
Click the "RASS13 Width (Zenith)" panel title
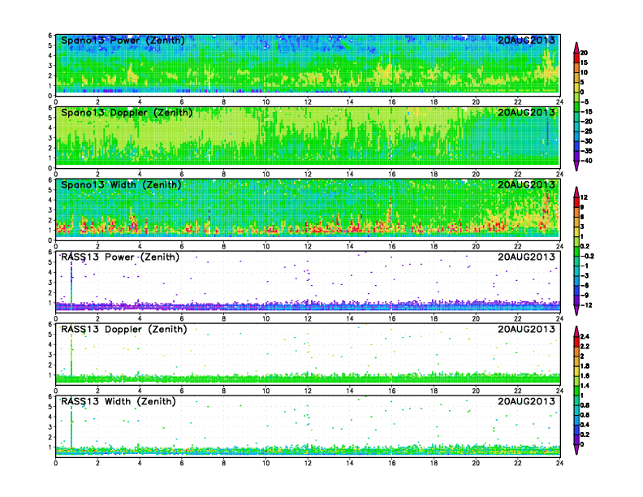[x=118, y=401]
